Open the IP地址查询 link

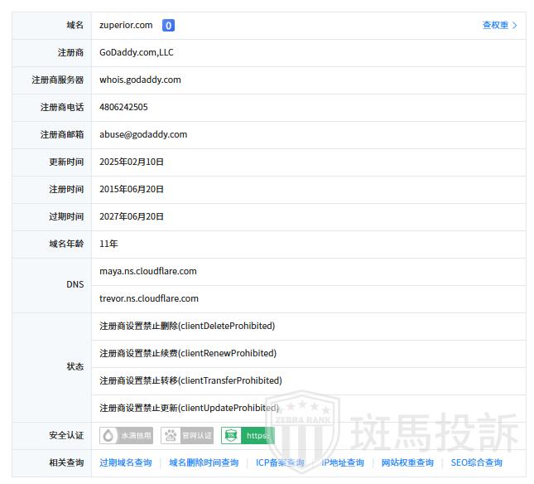click(x=343, y=462)
